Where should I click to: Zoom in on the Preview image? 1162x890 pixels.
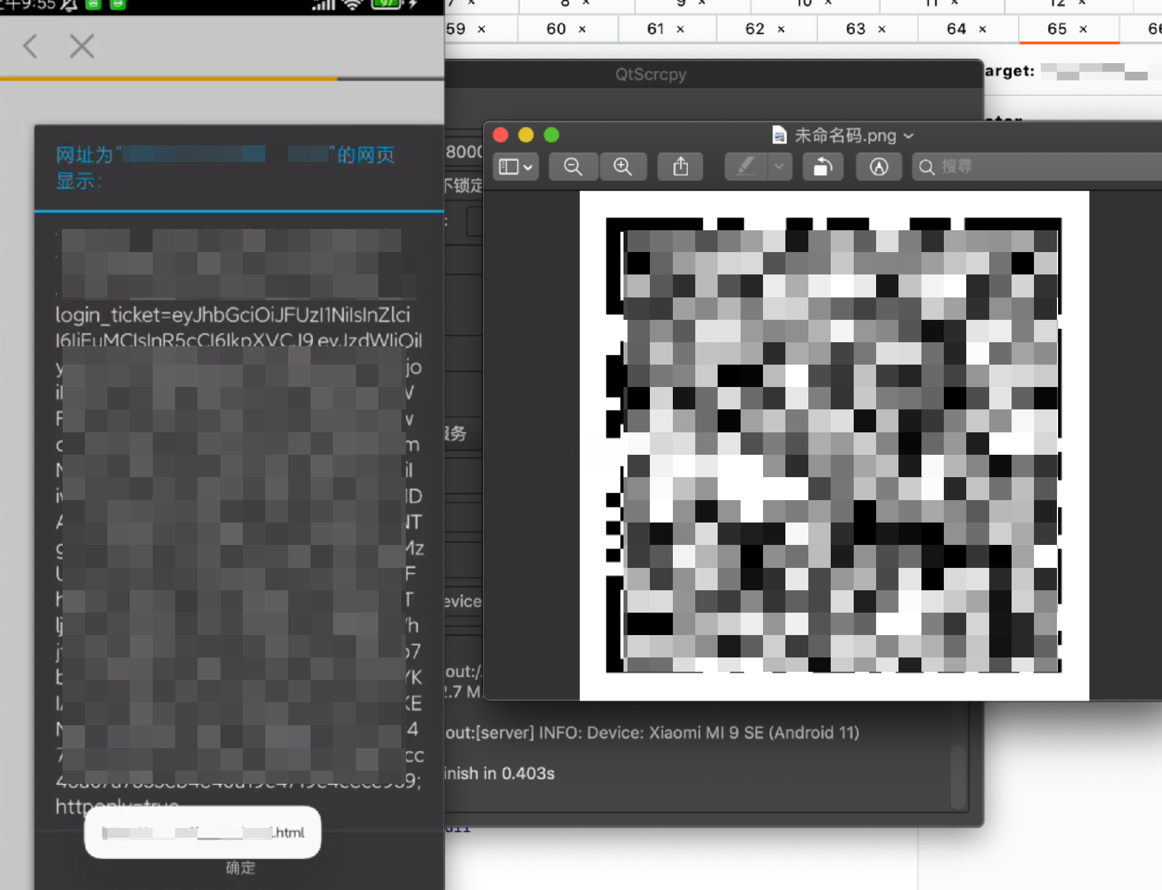click(623, 167)
